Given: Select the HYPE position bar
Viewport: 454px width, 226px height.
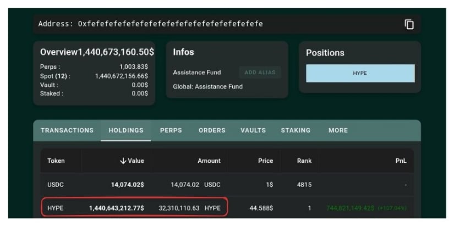Looking at the screenshot, I should click(x=360, y=73).
